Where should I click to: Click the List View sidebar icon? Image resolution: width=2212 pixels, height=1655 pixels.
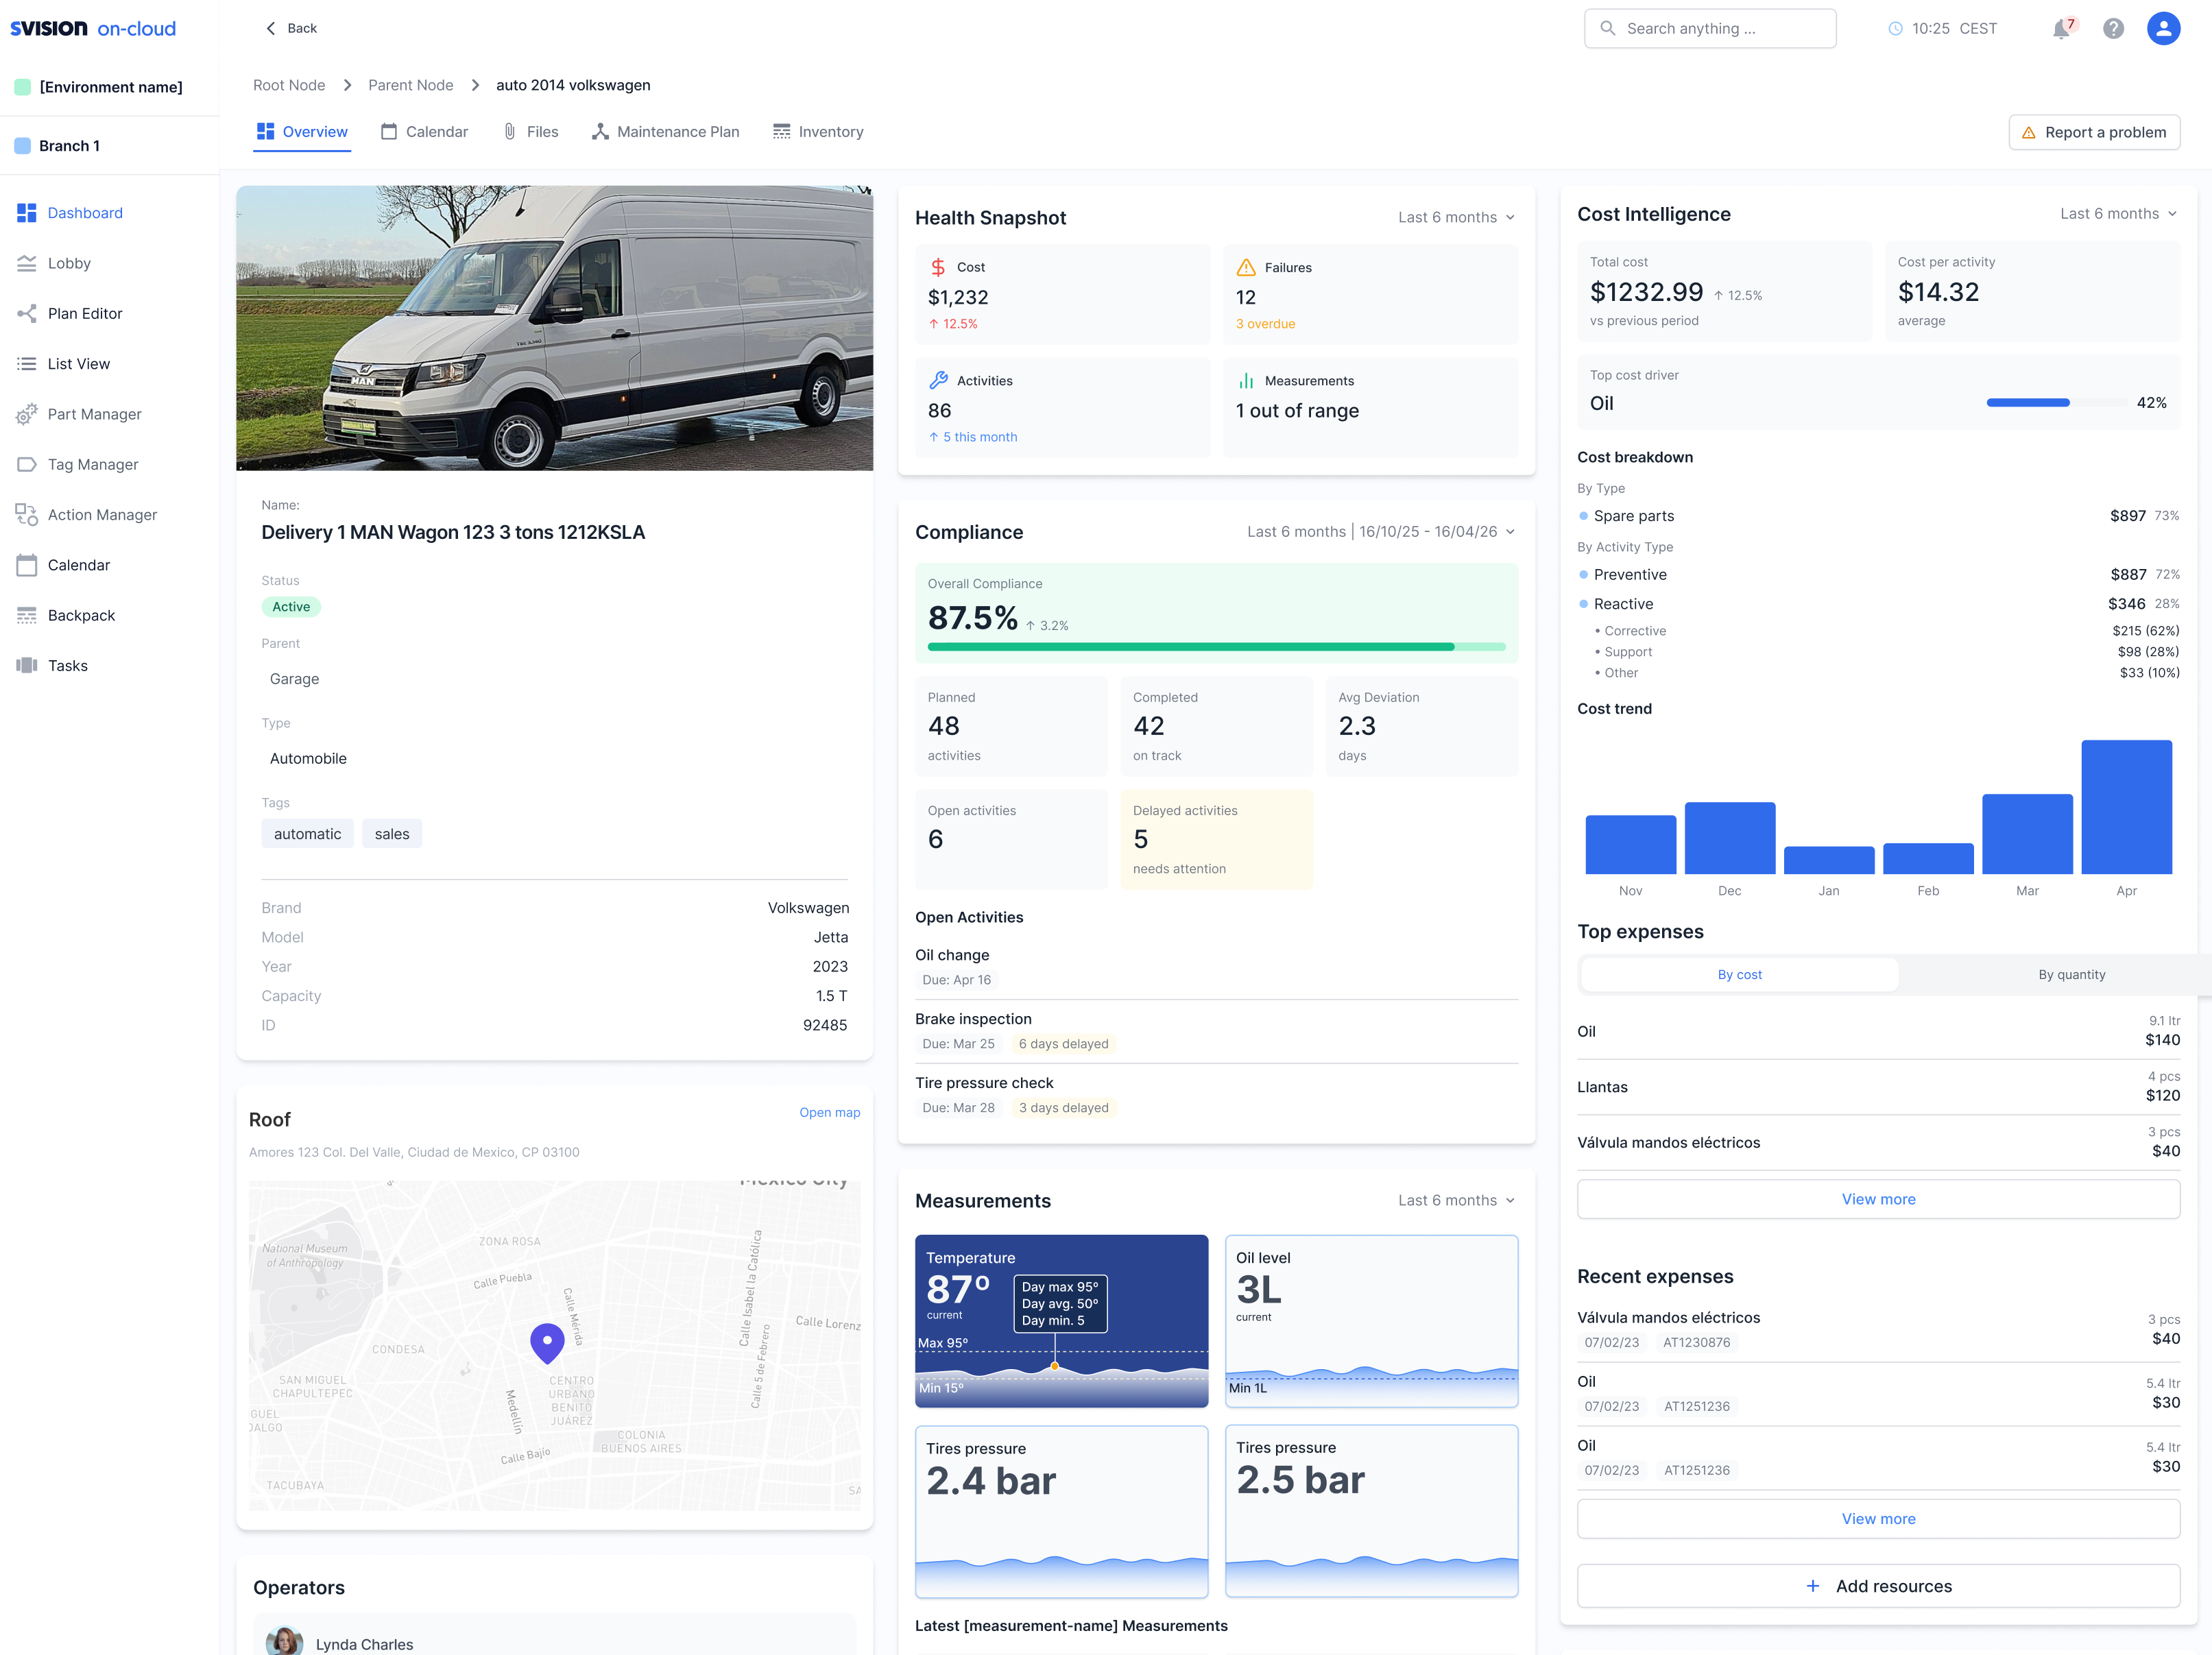click(x=27, y=364)
